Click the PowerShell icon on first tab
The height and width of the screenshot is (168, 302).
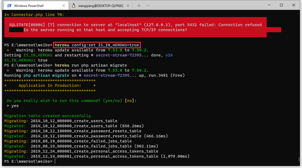(9, 6)
